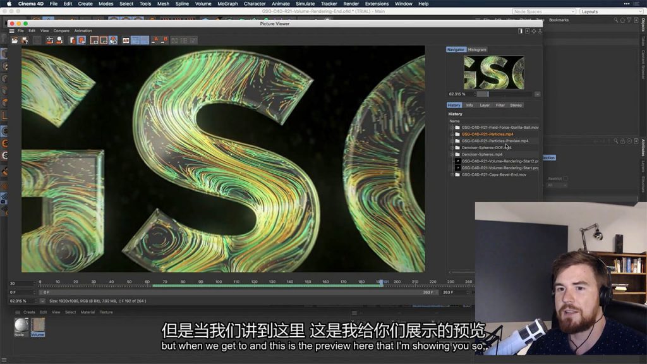Click the Set as A icon
Viewport: 647px width, 364px height.
[x=155, y=40]
